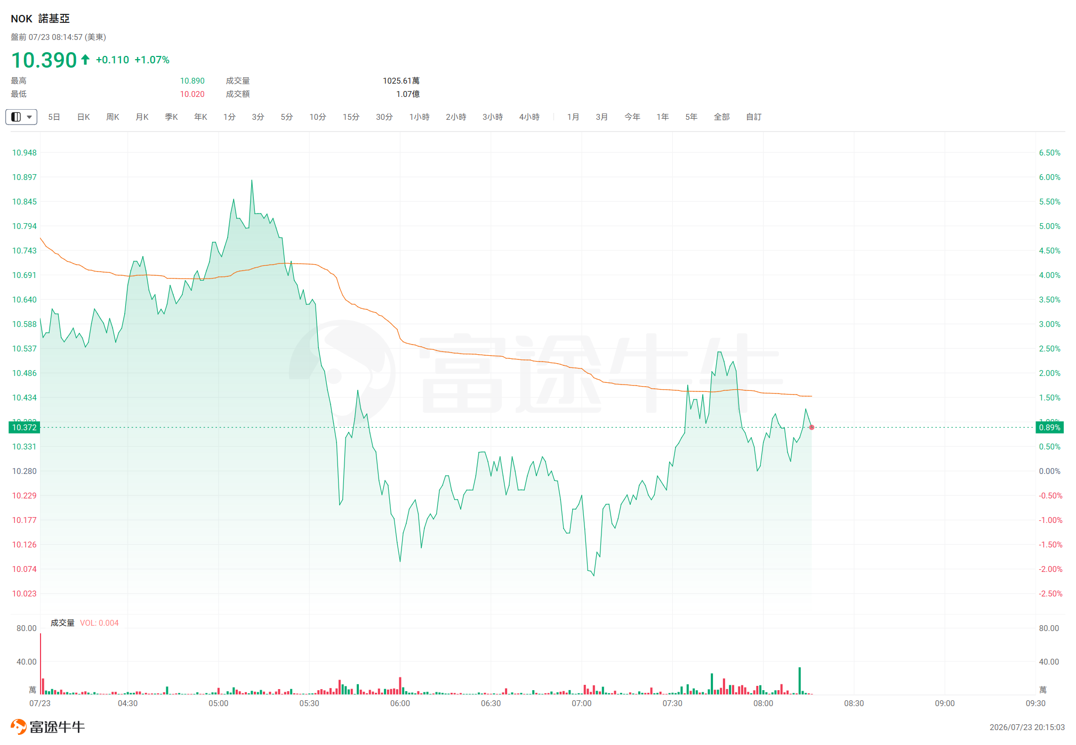Image resolution: width=1076 pixels, height=745 pixels.
Task: Switch to the 5分 interval
Action: [287, 117]
